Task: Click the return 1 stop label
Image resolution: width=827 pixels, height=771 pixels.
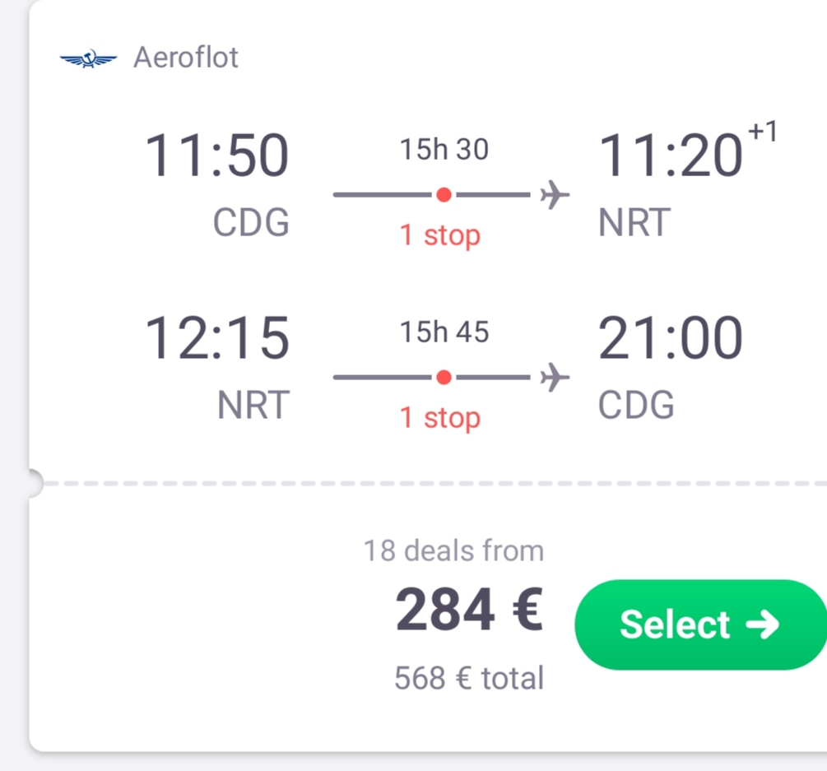Action: (x=440, y=418)
